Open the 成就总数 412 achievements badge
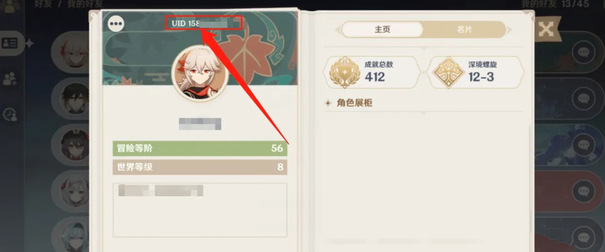This screenshot has width=605, height=252. 372,72
